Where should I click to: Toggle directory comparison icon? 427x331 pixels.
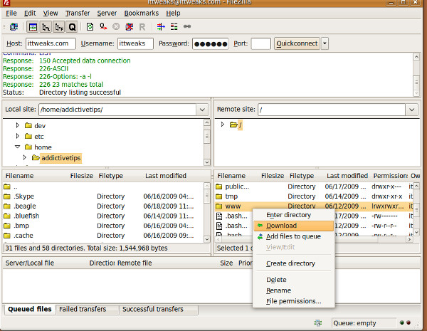click(174, 27)
